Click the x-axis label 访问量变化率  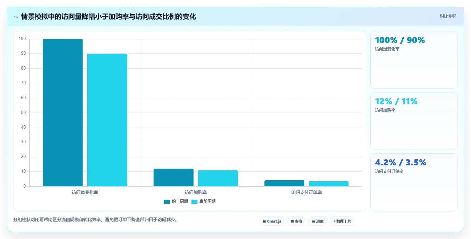(x=85, y=193)
